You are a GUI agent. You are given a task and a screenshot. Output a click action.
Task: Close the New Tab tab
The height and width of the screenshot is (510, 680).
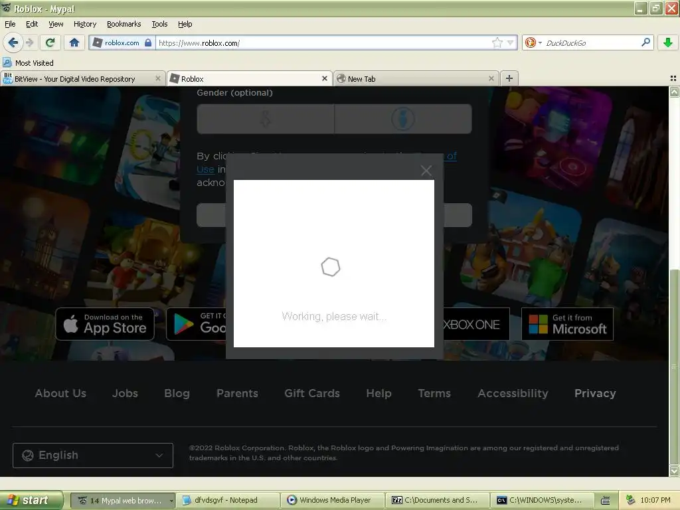[491, 78]
